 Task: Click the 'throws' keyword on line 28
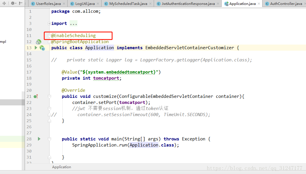tap(171, 139)
